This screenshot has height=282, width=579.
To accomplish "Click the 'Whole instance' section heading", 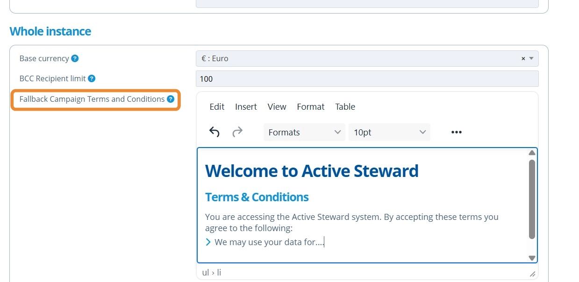I will (x=50, y=31).
